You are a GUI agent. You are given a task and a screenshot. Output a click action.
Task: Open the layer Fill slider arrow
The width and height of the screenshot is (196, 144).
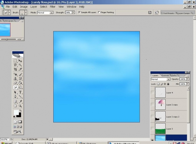[x=188, y=84]
